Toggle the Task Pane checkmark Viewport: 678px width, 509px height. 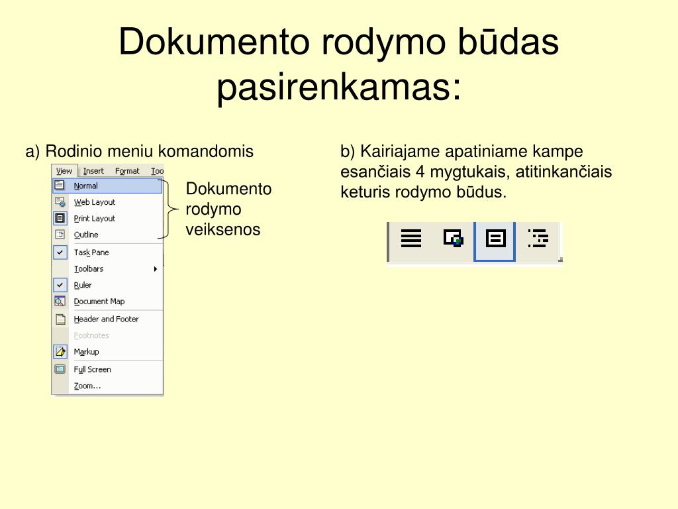coord(60,253)
